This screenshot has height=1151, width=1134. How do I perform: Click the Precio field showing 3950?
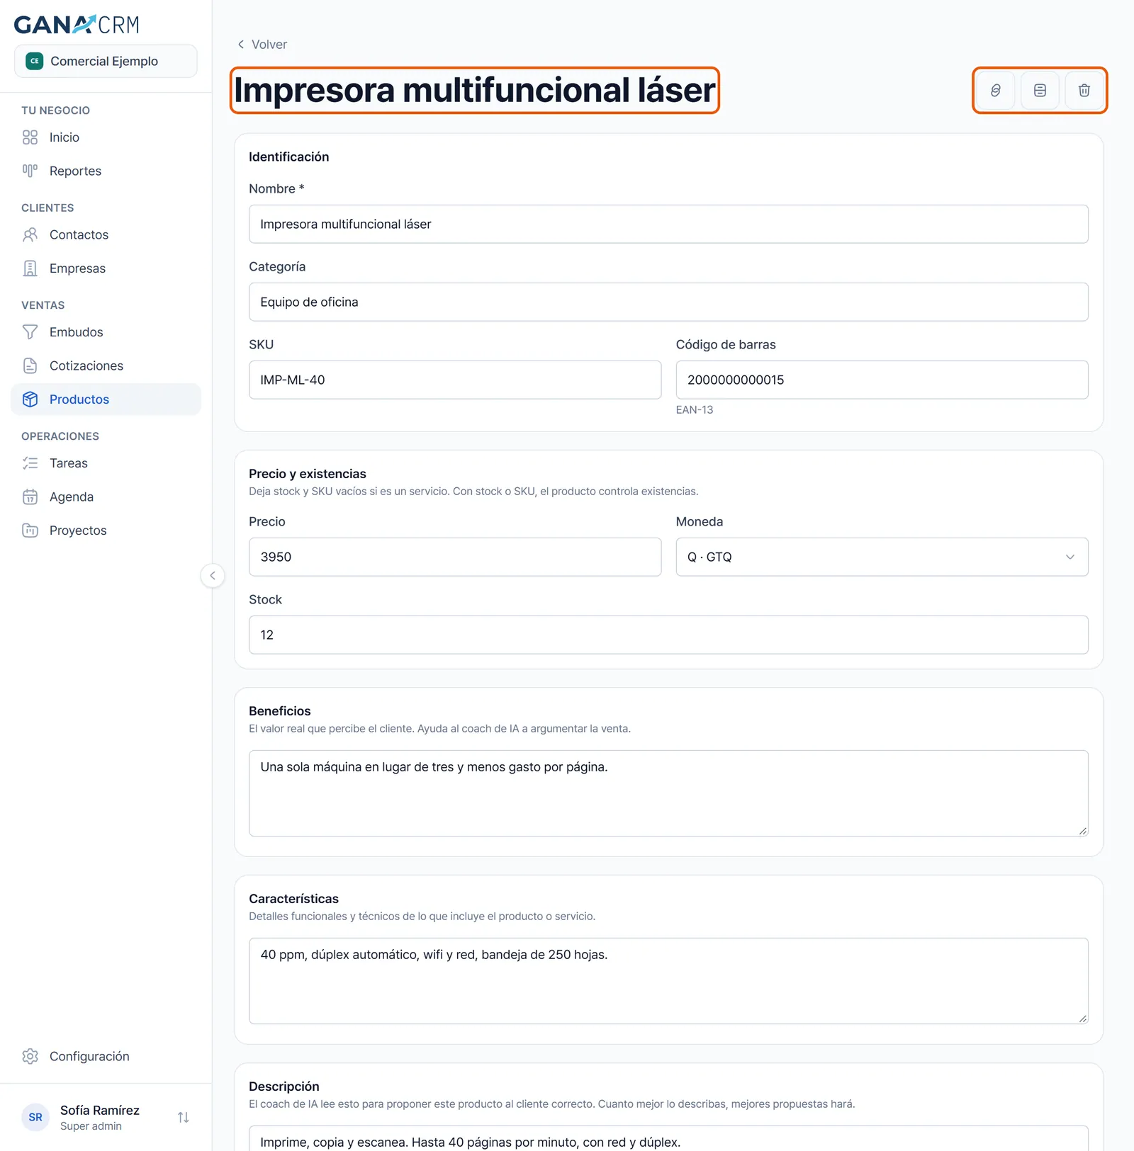(455, 557)
